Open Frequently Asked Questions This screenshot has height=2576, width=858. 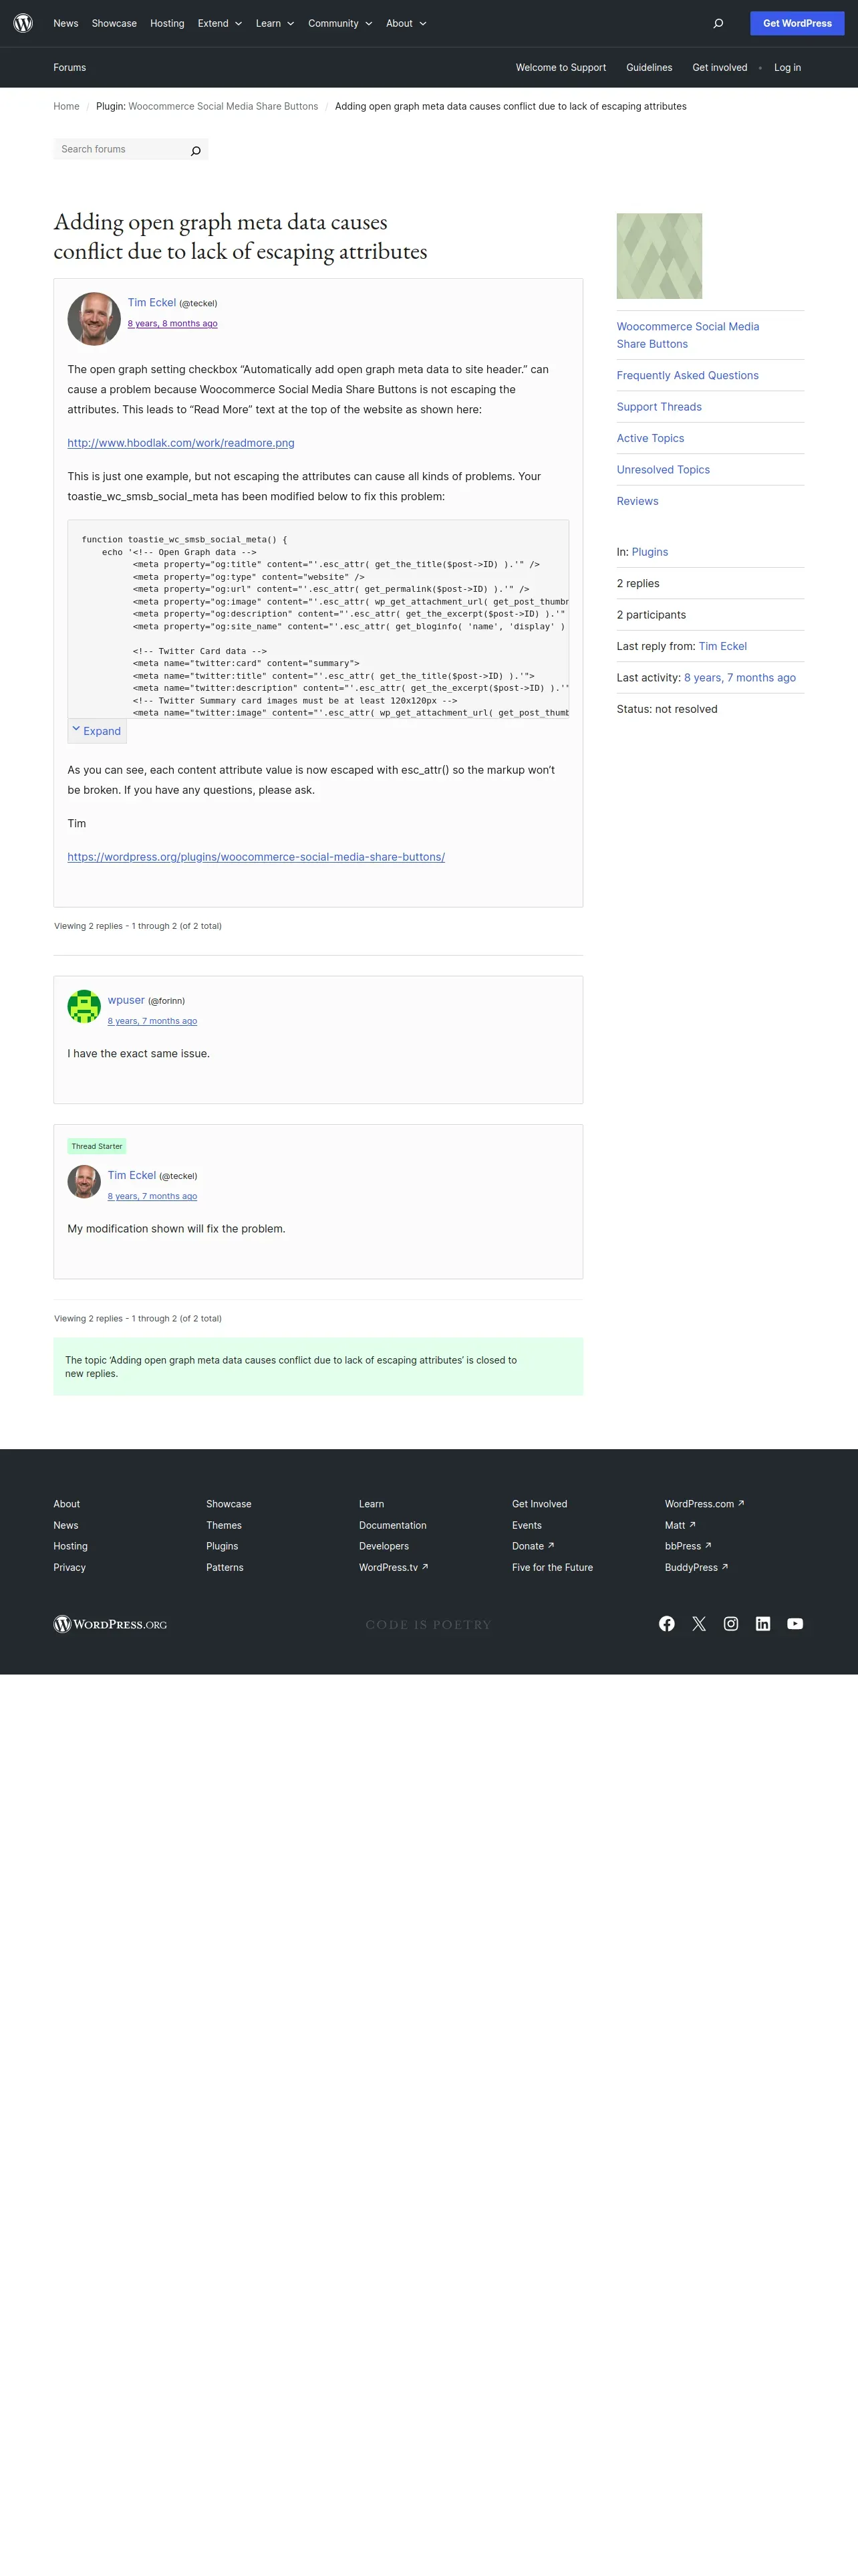[x=687, y=376]
